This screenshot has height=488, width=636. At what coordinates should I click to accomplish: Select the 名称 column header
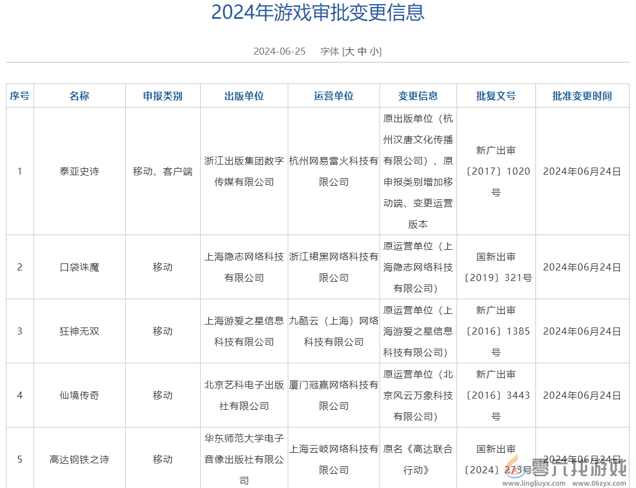79,95
